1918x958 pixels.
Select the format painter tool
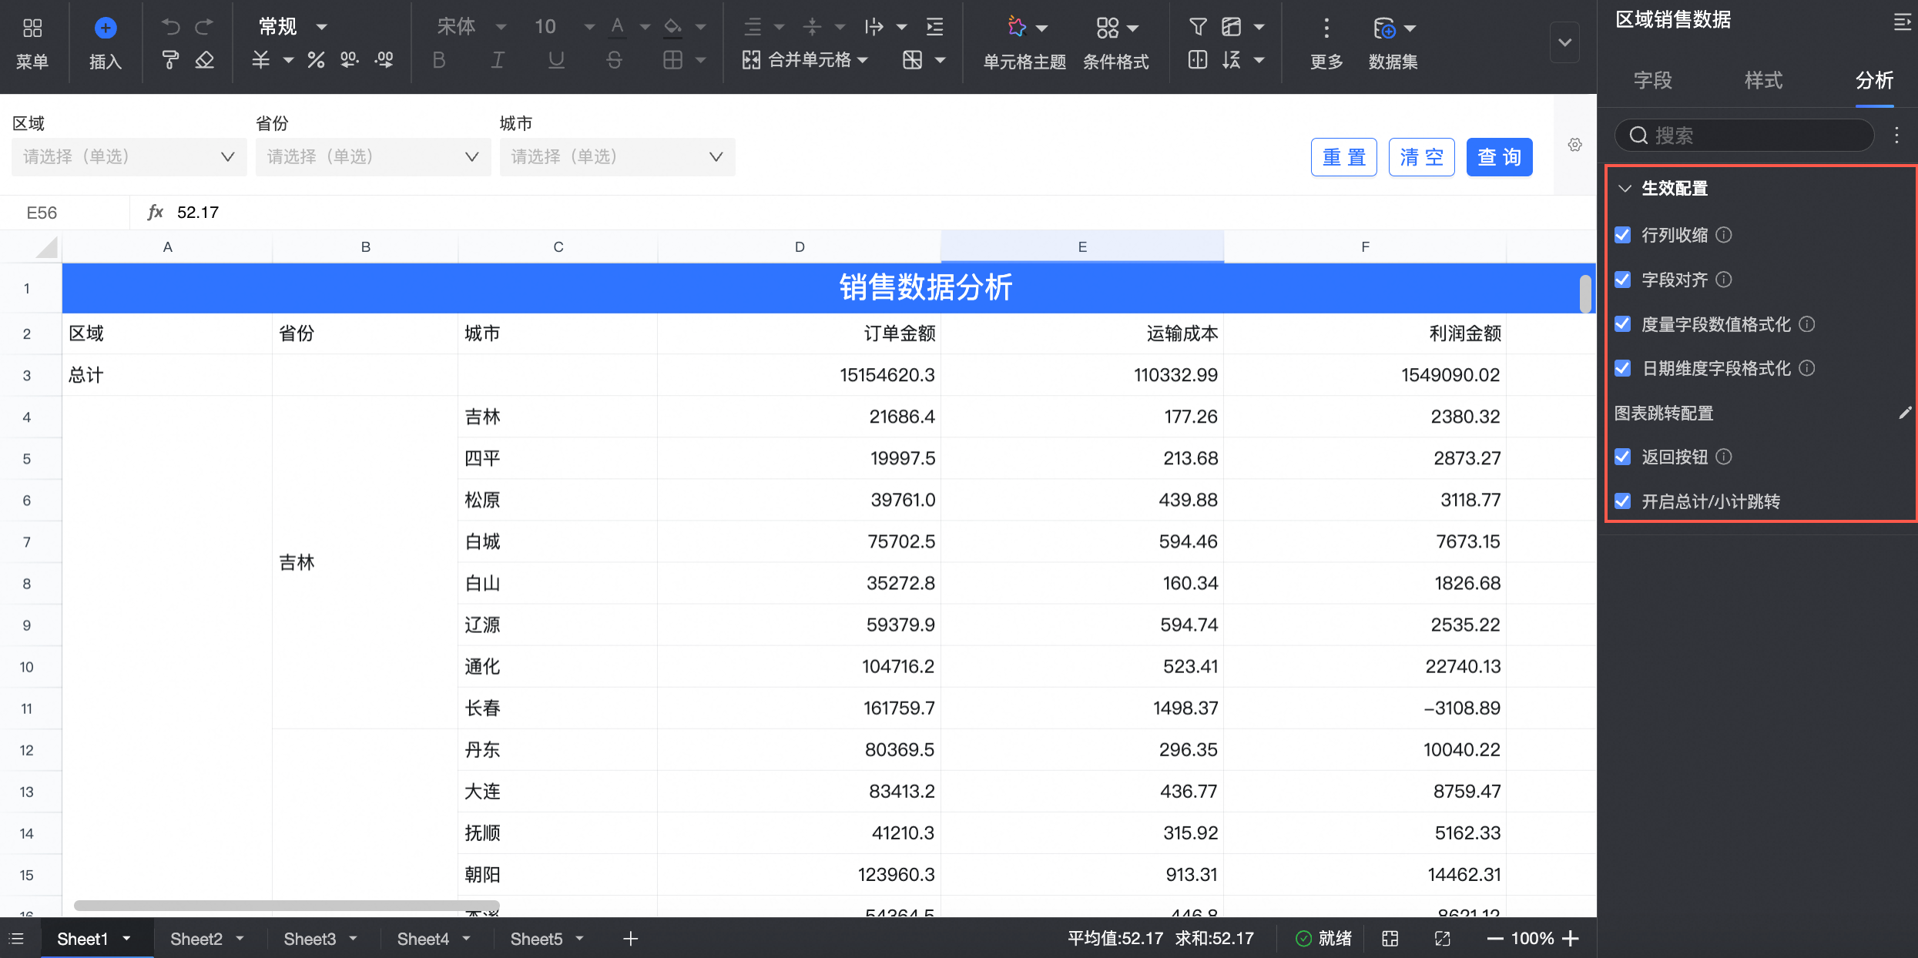pos(170,60)
